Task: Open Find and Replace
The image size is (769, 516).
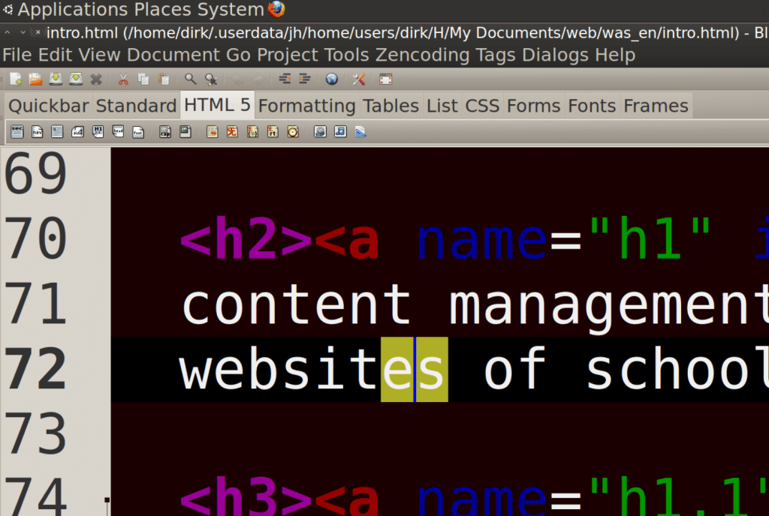Action: pos(210,79)
